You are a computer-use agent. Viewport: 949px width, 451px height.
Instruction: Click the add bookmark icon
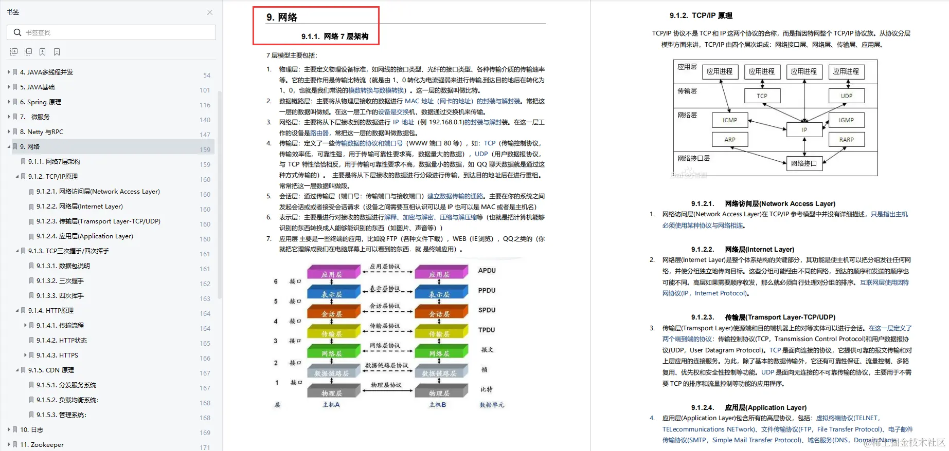(43, 52)
